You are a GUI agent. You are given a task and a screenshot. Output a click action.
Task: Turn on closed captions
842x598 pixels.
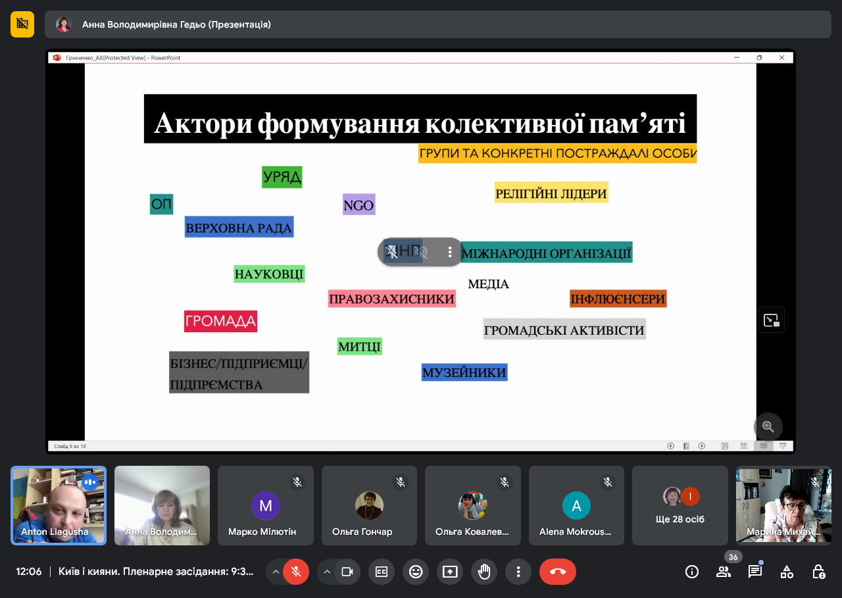(382, 572)
